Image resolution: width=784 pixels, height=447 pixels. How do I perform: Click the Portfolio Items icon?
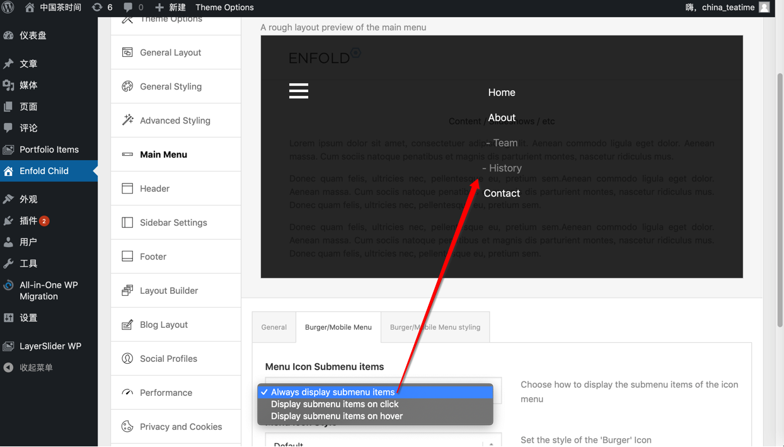pyautogui.click(x=8, y=149)
